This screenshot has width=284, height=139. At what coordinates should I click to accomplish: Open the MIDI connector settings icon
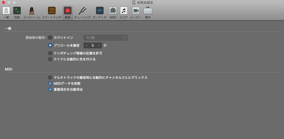point(113,11)
